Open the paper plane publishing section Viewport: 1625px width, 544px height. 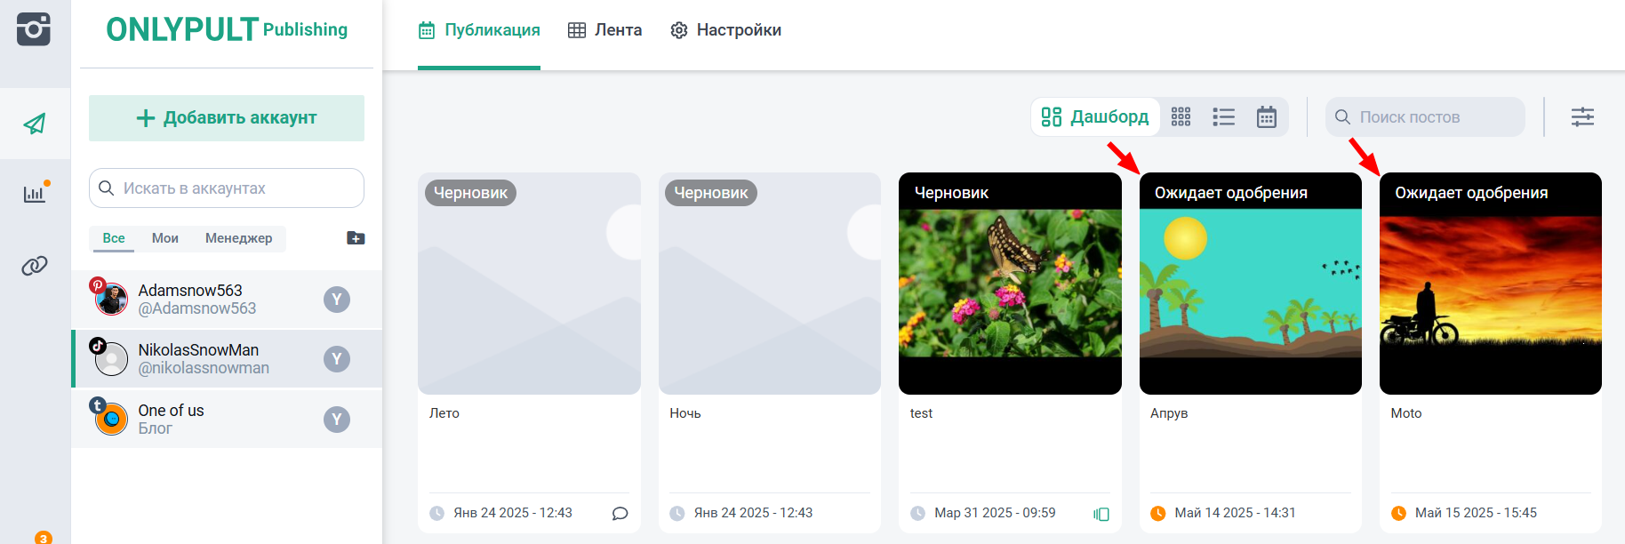[35, 124]
